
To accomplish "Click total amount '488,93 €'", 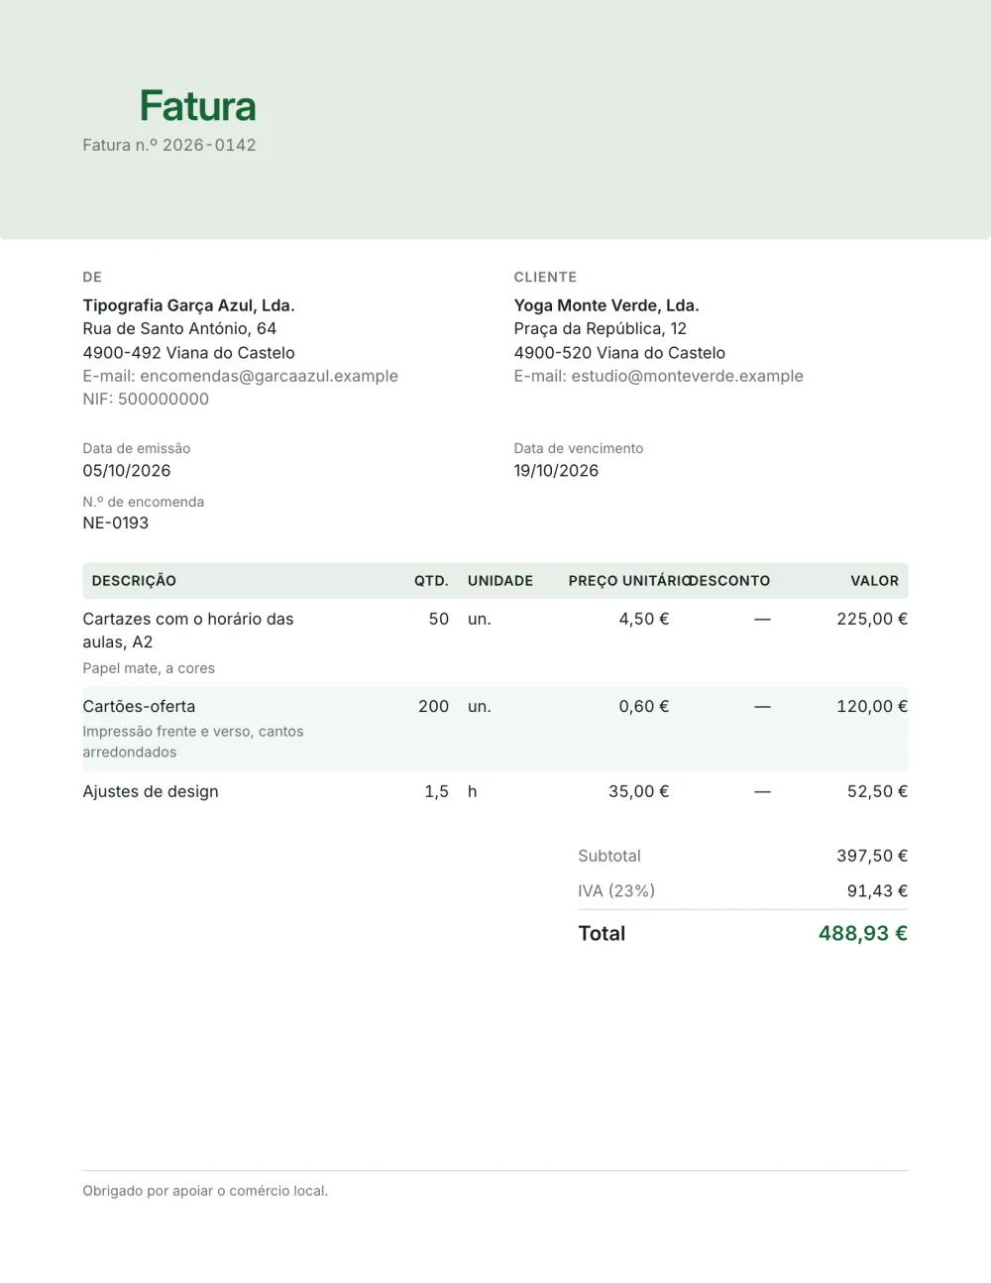I will 863,933.
